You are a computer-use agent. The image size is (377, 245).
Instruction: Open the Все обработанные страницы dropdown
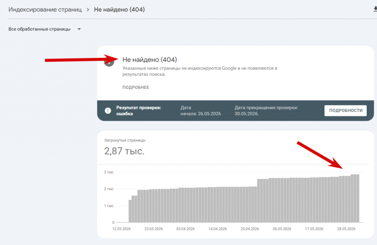45,29
